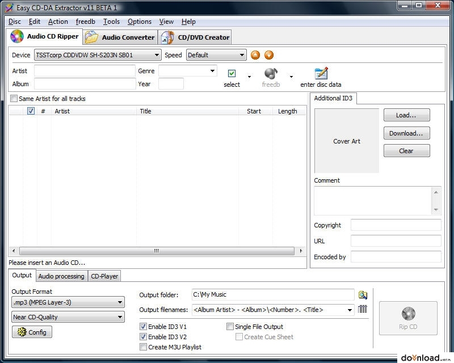Toggle Create Cue Sheet checkbox
Screen dimensions: 454x363
[x=239, y=337]
